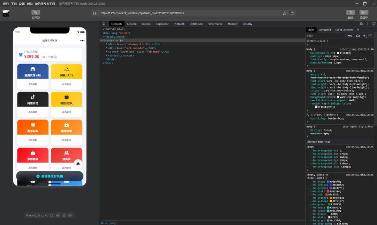Open DevTools three-dot more menu
Screen dimensions: 377x225
pyautogui.click(x=368, y=24)
